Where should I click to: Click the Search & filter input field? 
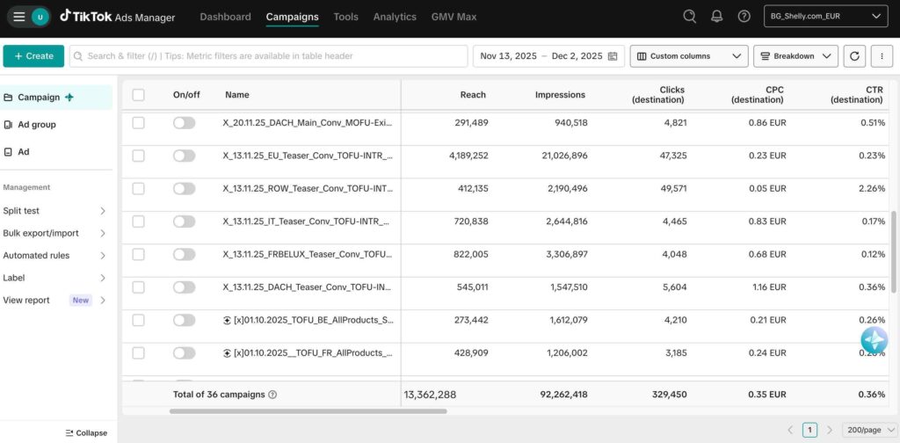tap(269, 56)
